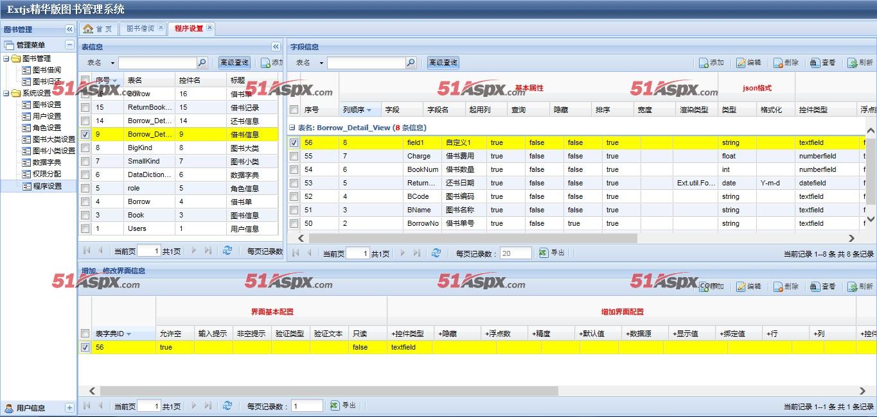Go to first page in 字段信息 pager

(296, 253)
